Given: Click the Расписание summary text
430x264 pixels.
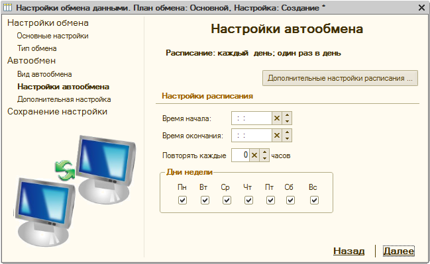Looking at the screenshot, I should 253,53.
